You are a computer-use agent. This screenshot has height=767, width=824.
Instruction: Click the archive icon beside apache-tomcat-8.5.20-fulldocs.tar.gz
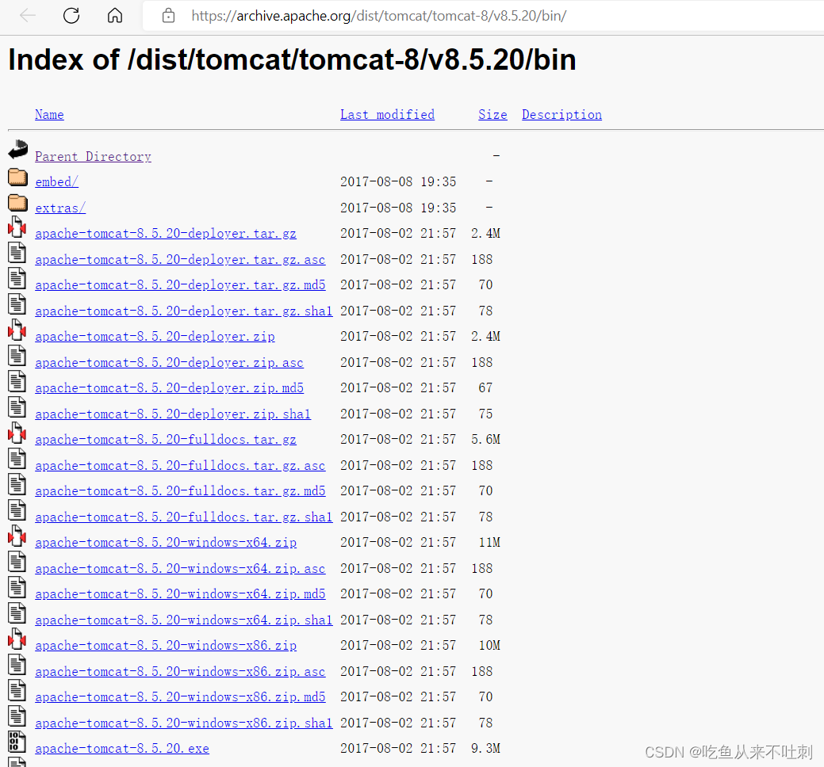(17, 433)
